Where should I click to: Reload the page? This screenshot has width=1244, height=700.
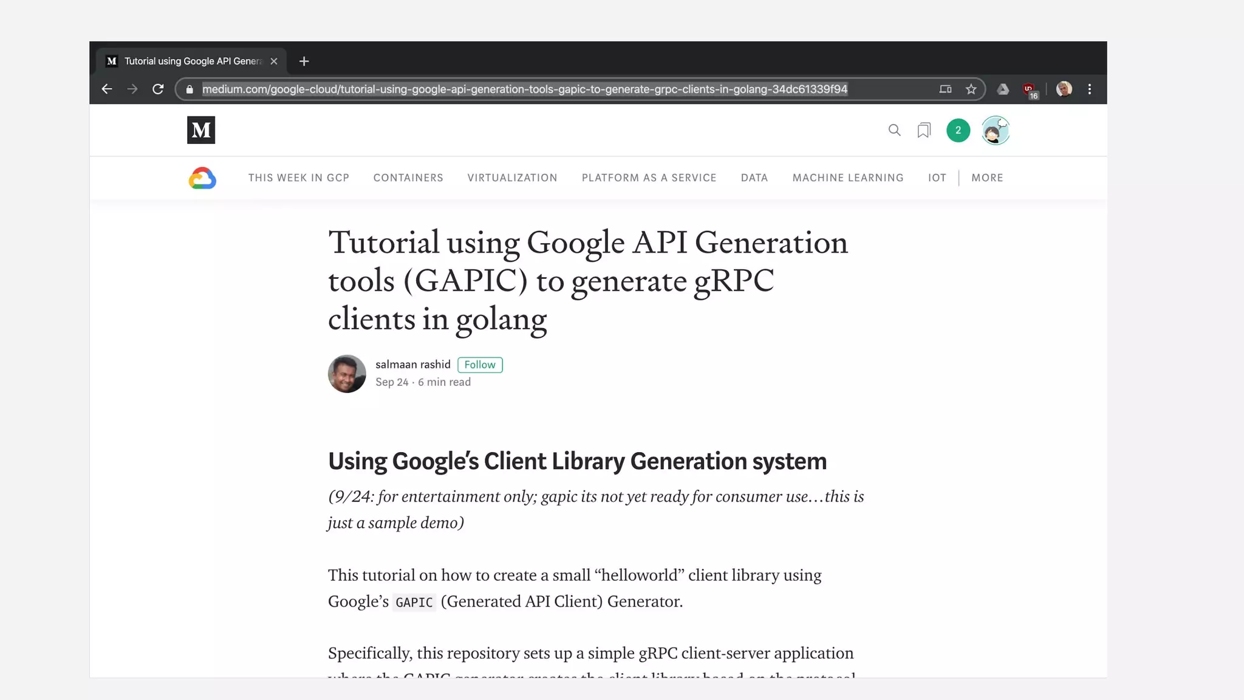point(158,89)
